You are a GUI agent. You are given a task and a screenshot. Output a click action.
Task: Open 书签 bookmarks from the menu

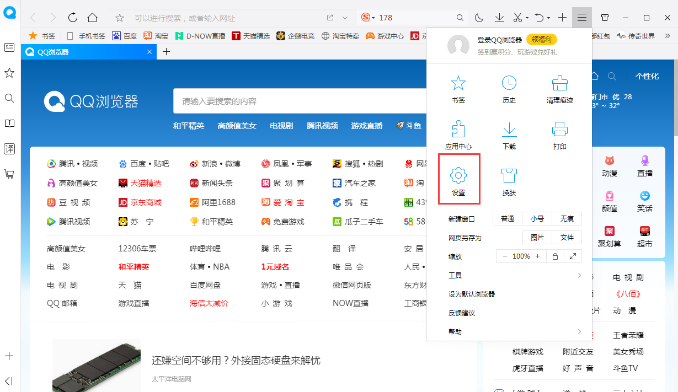click(459, 89)
